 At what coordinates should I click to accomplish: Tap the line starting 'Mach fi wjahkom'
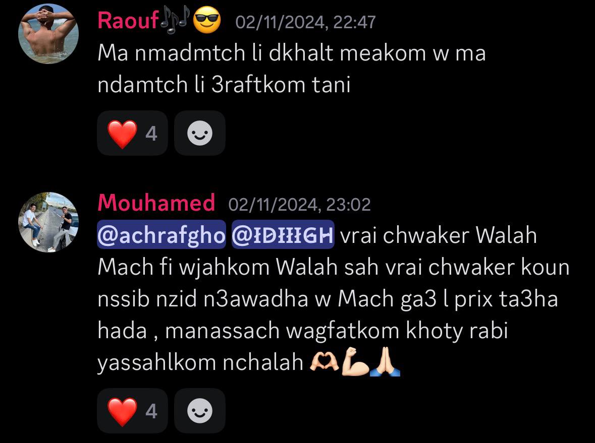(334, 267)
